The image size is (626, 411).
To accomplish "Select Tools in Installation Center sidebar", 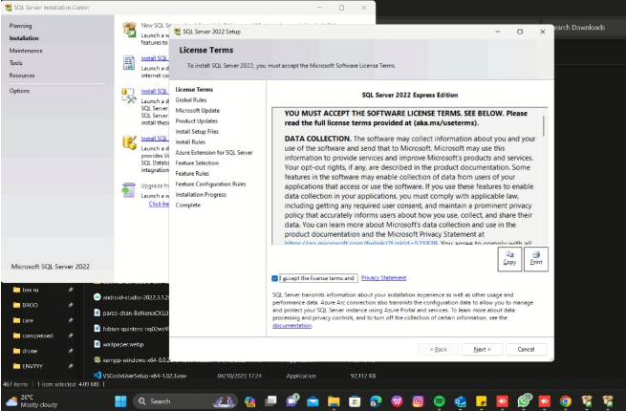I will click(x=15, y=63).
